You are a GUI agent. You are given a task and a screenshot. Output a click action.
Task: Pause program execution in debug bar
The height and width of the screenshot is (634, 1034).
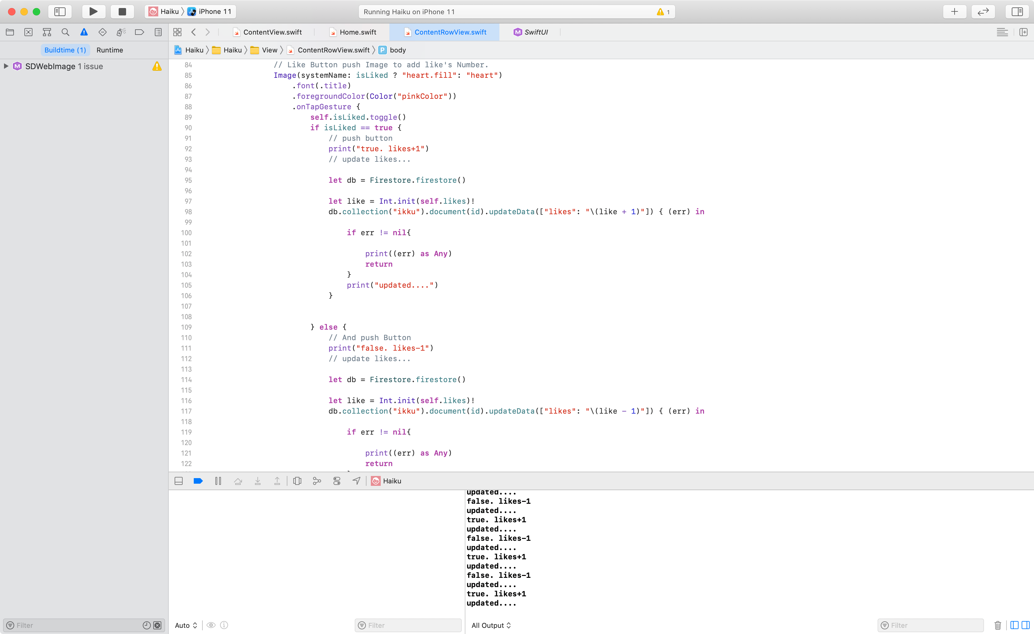218,481
